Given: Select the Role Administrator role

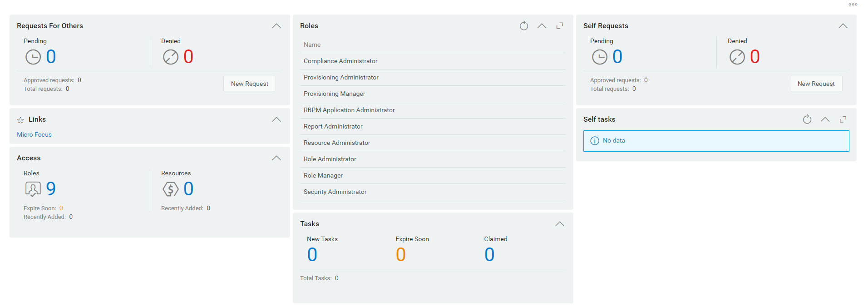Looking at the screenshot, I should tap(433, 159).
